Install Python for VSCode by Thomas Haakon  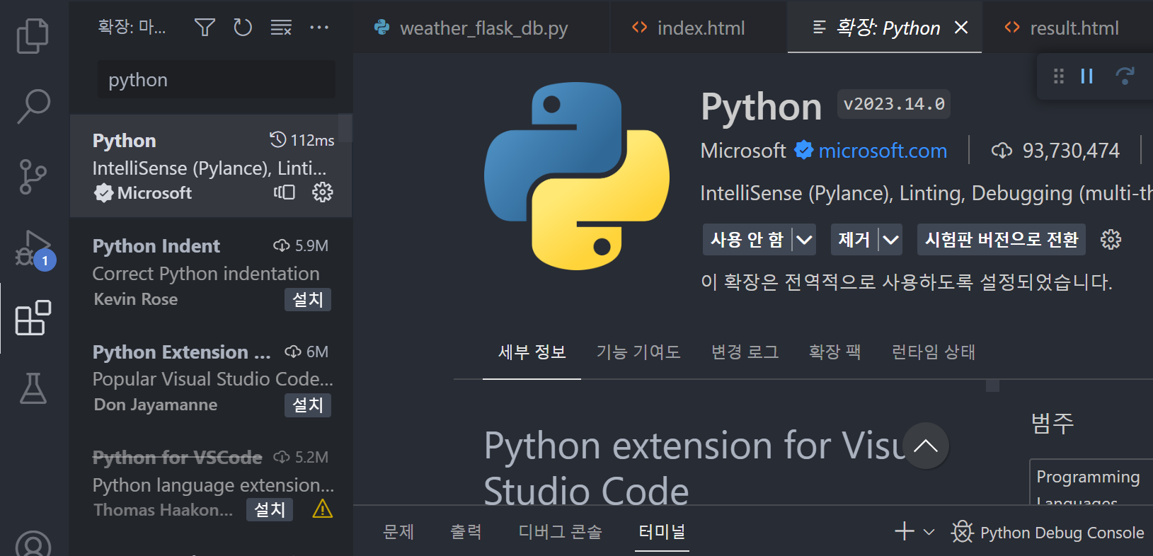pyautogui.click(x=270, y=509)
